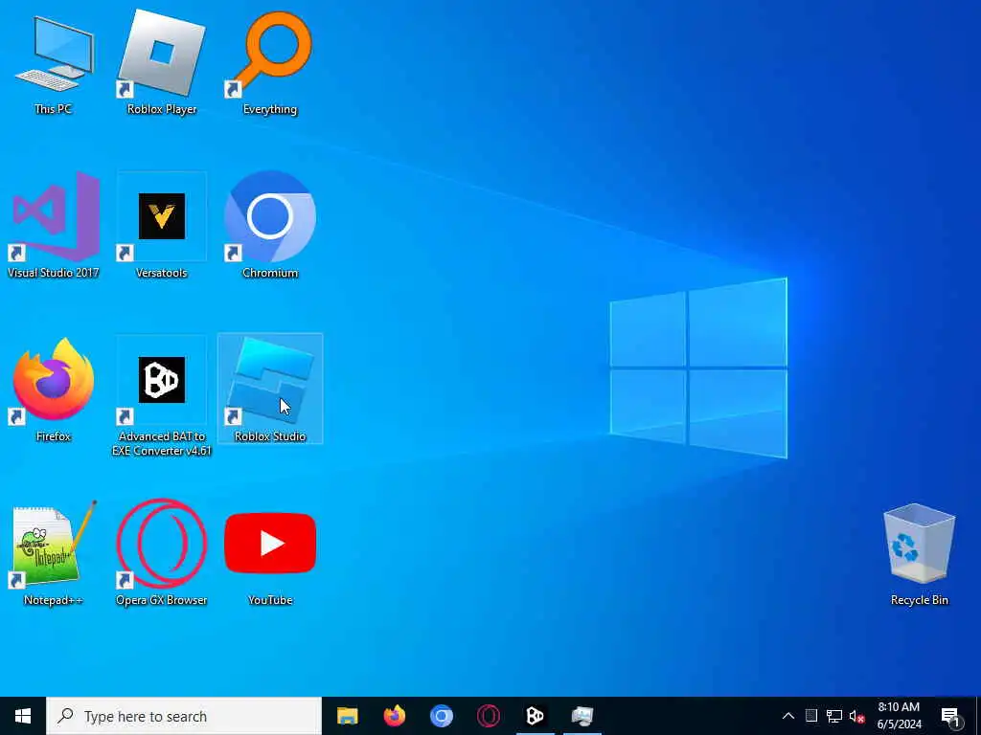Select the Notepad++ desktop shortcut

pyautogui.click(x=54, y=552)
